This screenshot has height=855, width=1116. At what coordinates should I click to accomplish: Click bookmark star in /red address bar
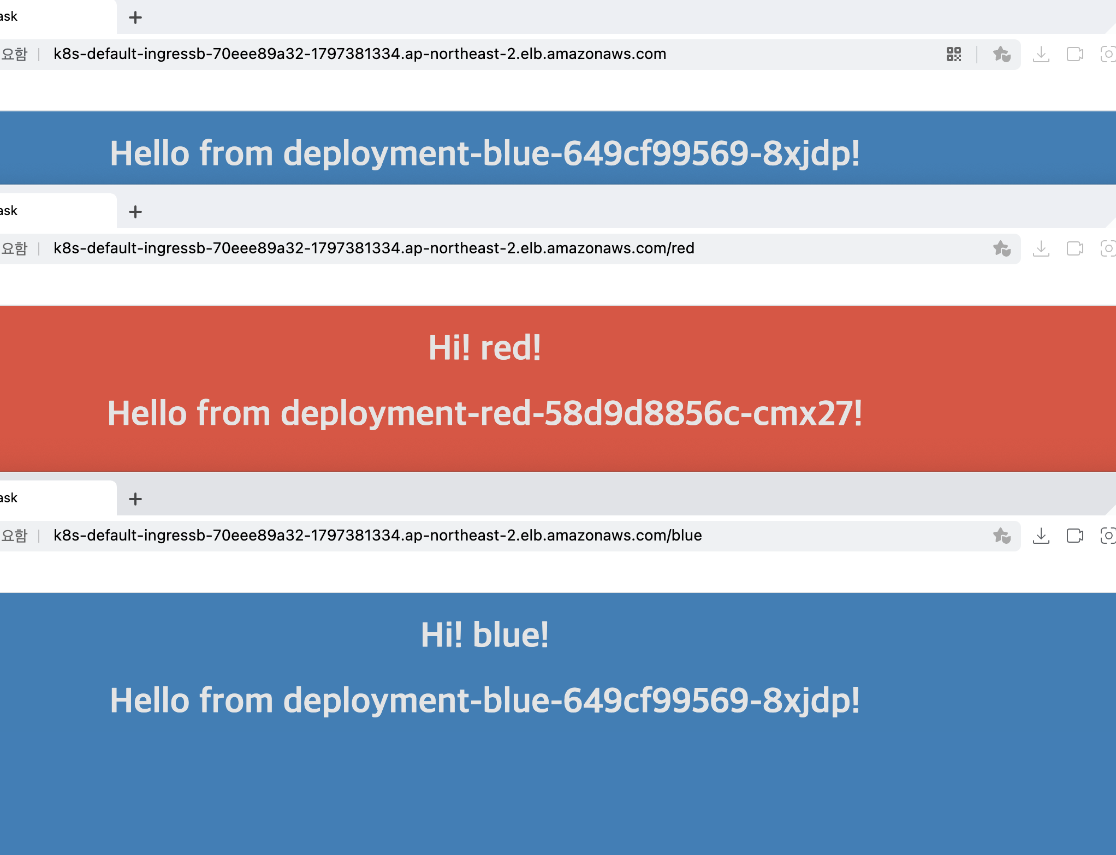pyautogui.click(x=1001, y=248)
